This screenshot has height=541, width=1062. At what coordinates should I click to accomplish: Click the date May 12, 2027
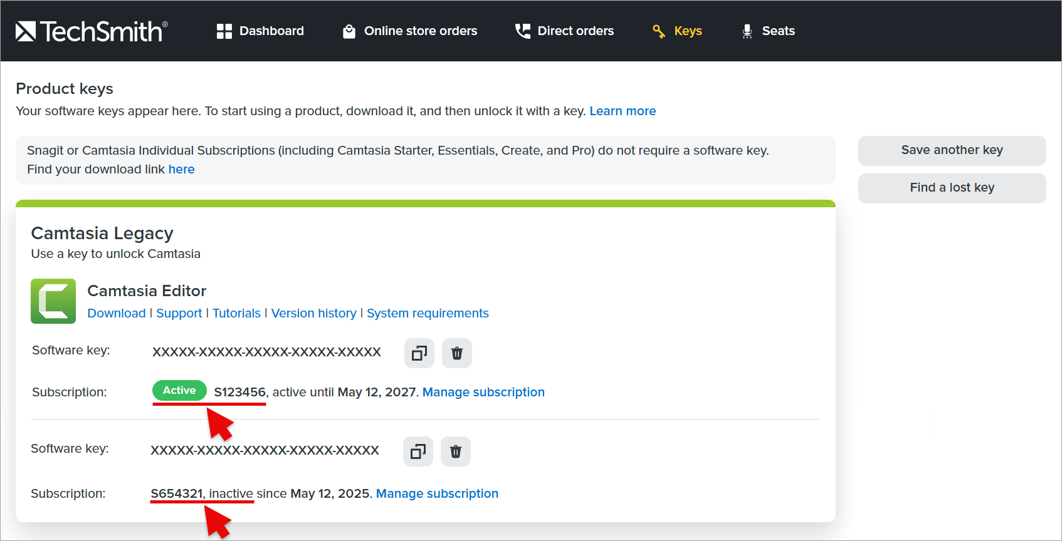pos(377,393)
